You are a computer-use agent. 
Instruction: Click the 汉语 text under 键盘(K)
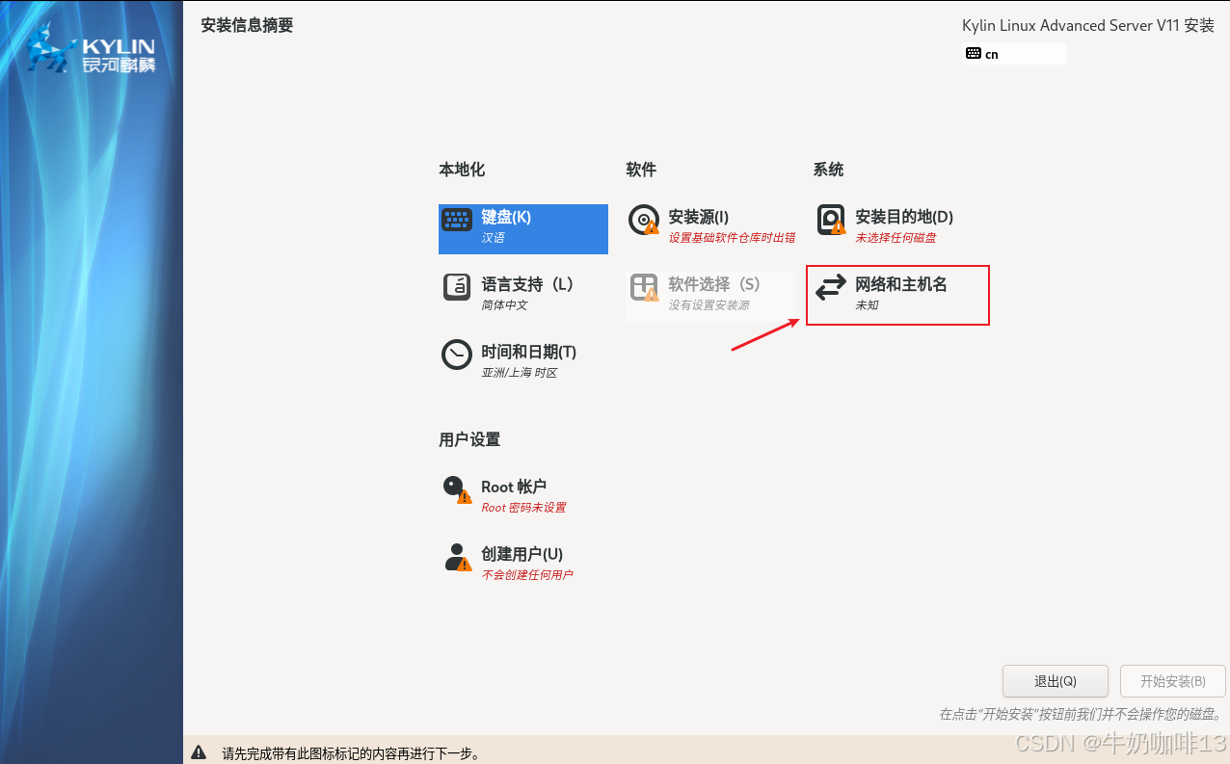(493, 237)
